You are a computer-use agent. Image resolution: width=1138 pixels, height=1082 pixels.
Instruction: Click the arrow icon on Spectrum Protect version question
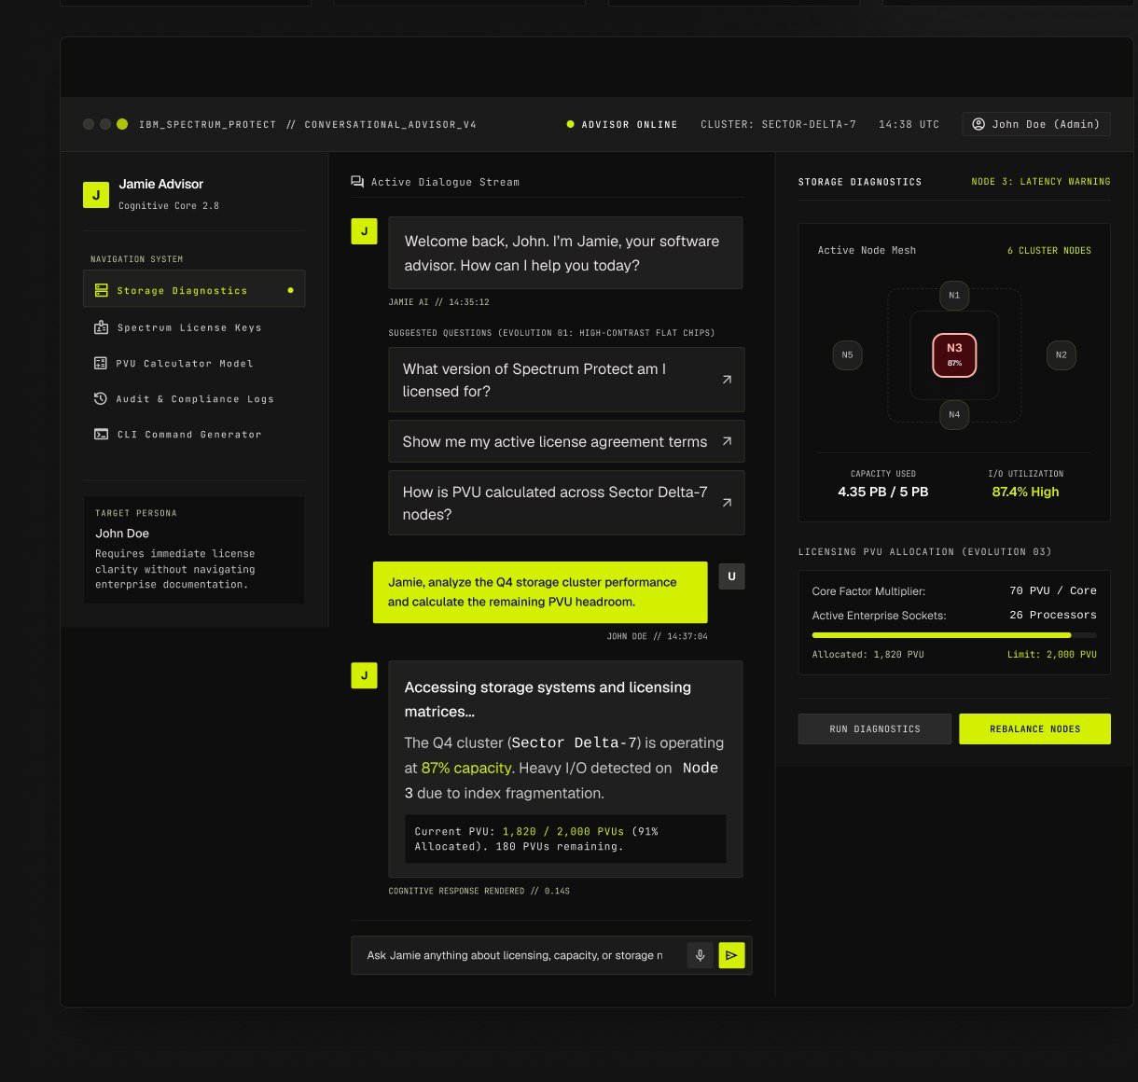pyautogui.click(x=727, y=380)
